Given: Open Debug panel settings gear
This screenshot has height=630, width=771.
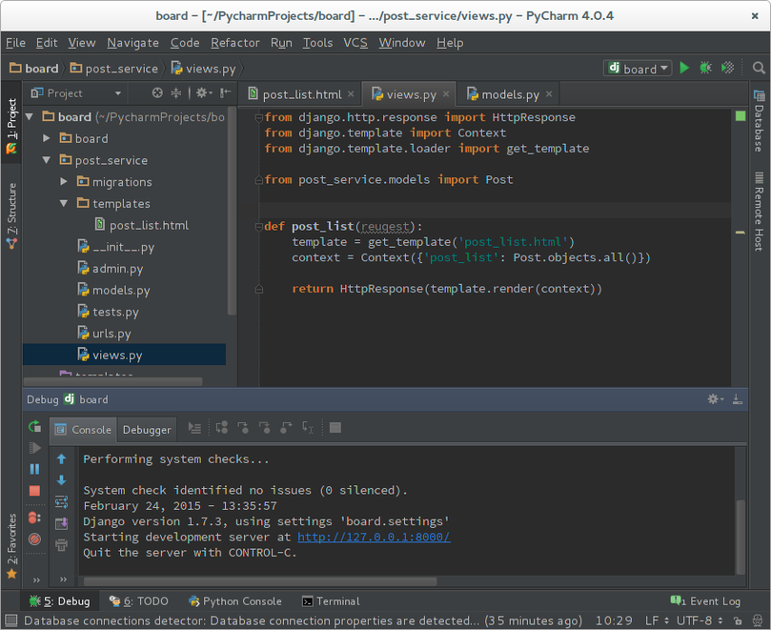Looking at the screenshot, I should tap(715, 399).
